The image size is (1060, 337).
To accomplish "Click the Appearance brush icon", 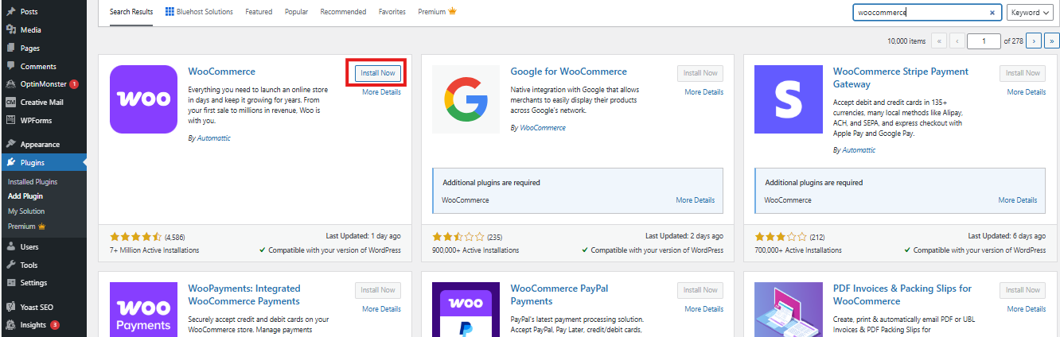I will point(10,144).
